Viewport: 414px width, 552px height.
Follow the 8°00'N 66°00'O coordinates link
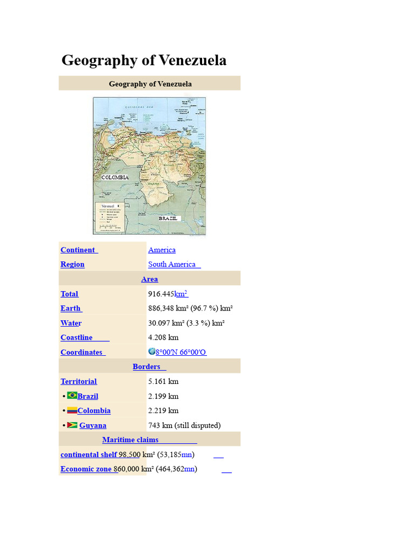pos(181,353)
